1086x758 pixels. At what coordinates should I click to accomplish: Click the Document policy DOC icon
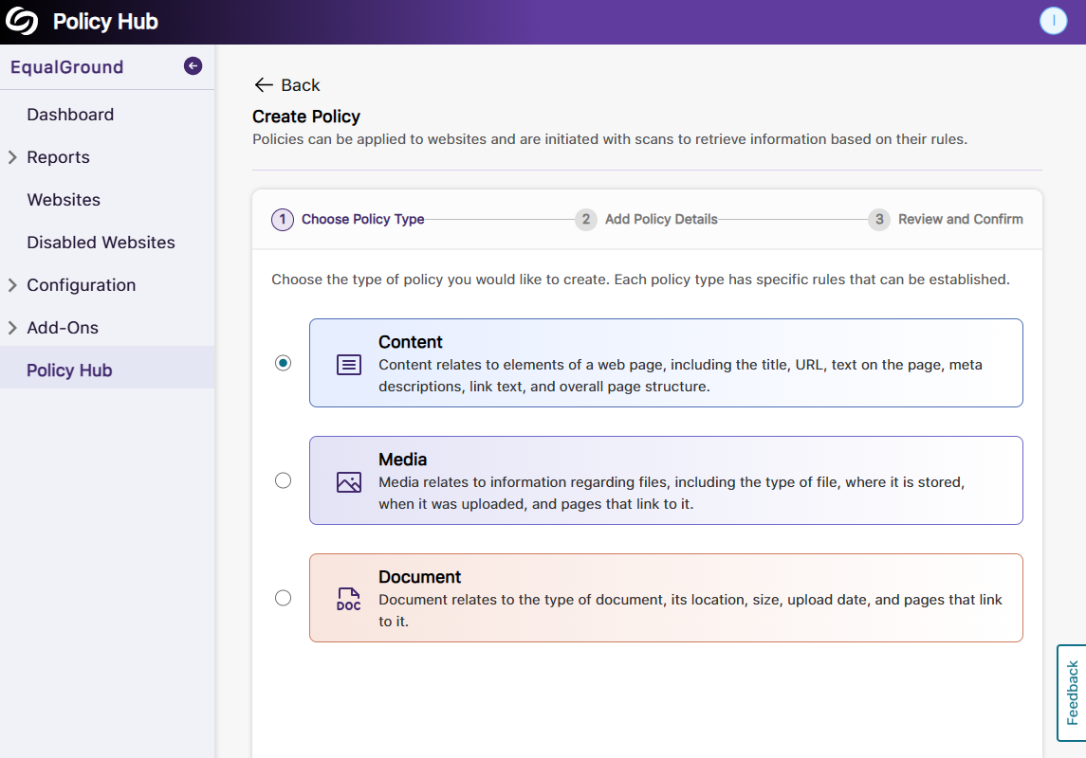tap(349, 599)
